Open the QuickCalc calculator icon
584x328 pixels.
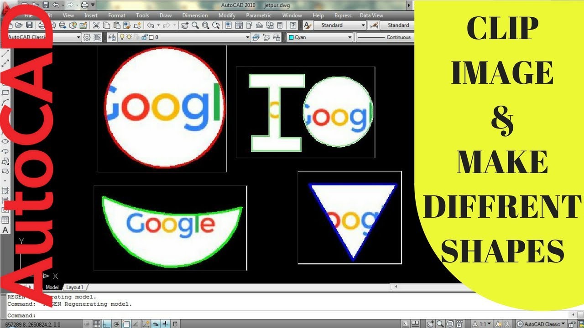(280, 25)
